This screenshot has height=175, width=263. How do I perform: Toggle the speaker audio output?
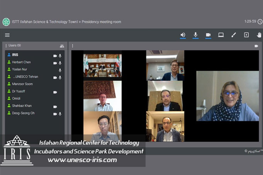click(x=183, y=35)
